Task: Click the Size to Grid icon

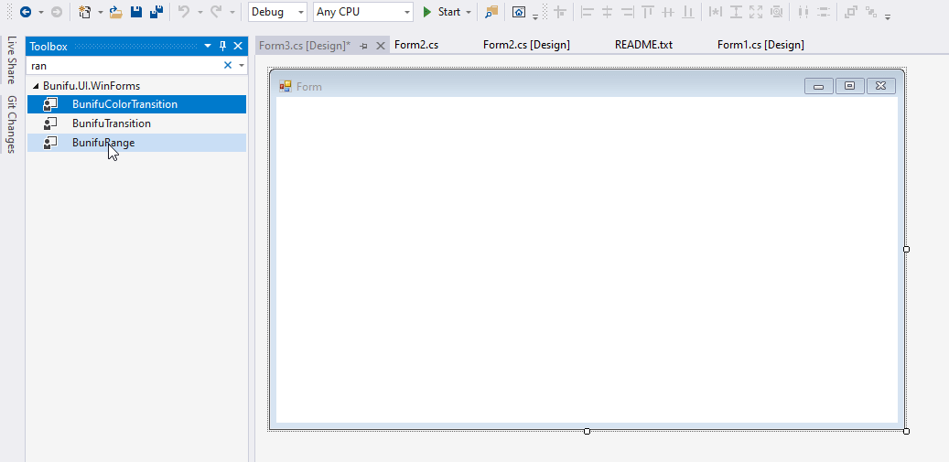Action: pyautogui.click(x=777, y=12)
